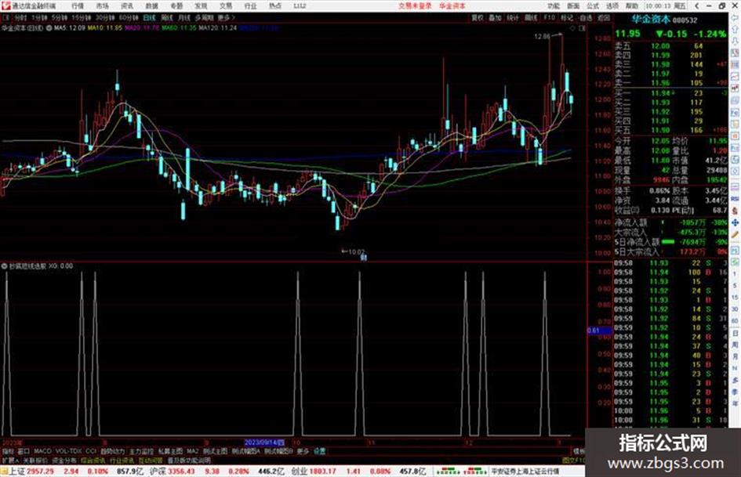
Task: Click the 复权 toolbar button
Action: point(478,17)
